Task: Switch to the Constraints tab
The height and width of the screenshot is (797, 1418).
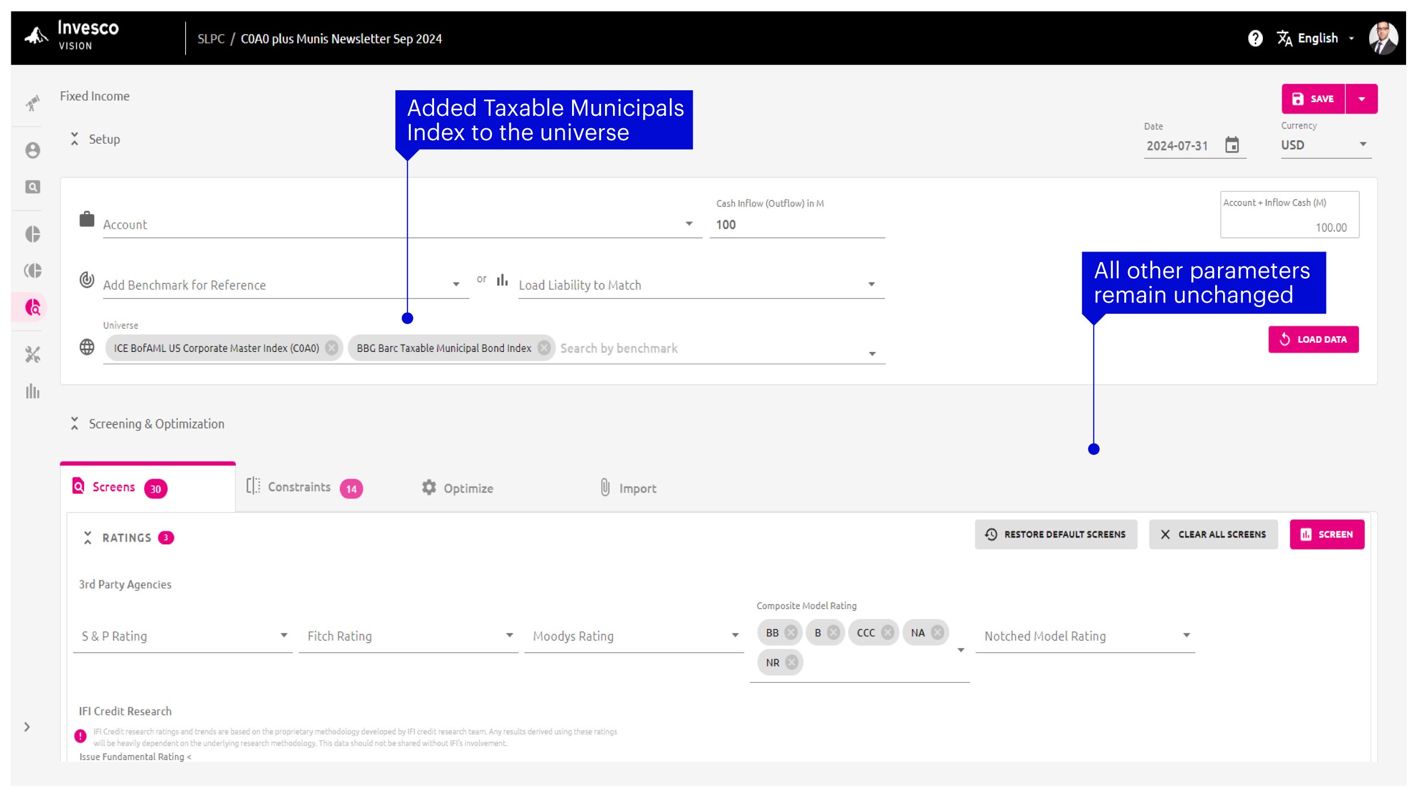Action: pos(305,488)
